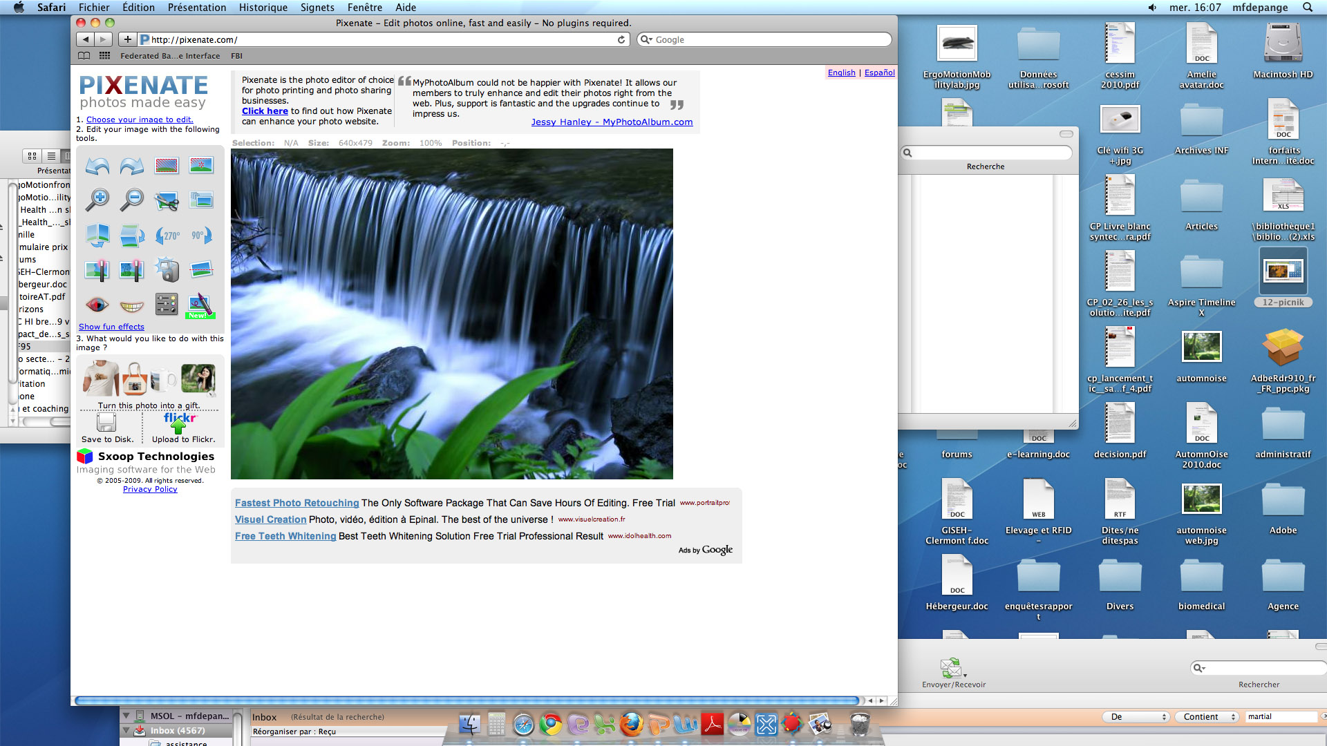Switch Finder to icon view mode
Screen dimensions: 1327x746
[32, 156]
